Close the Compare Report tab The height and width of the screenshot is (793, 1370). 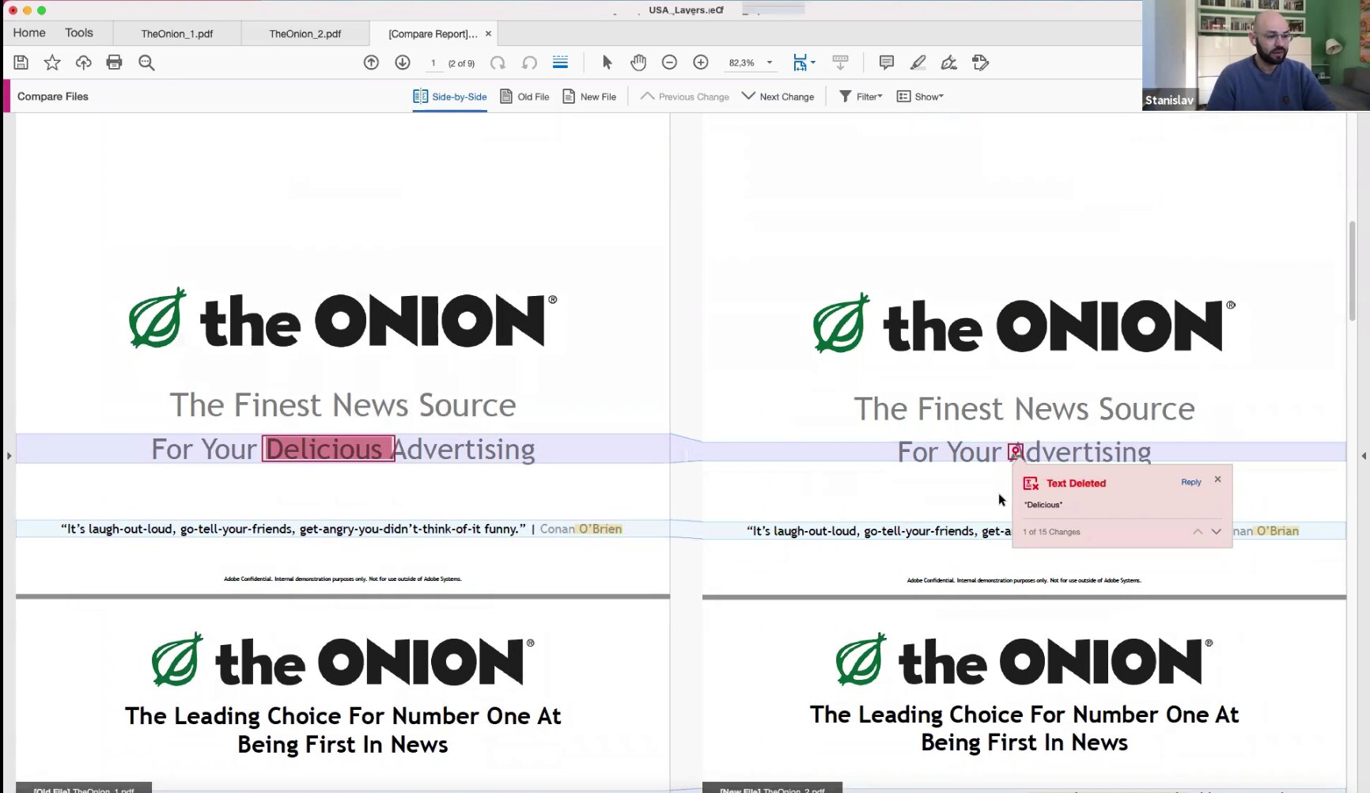[x=488, y=33]
